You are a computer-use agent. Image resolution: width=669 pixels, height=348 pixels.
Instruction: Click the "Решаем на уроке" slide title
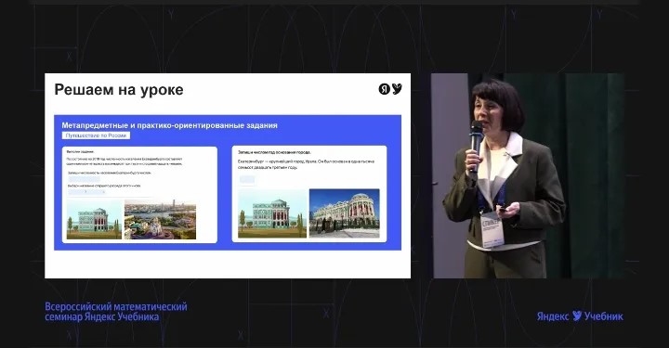(x=119, y=90)
